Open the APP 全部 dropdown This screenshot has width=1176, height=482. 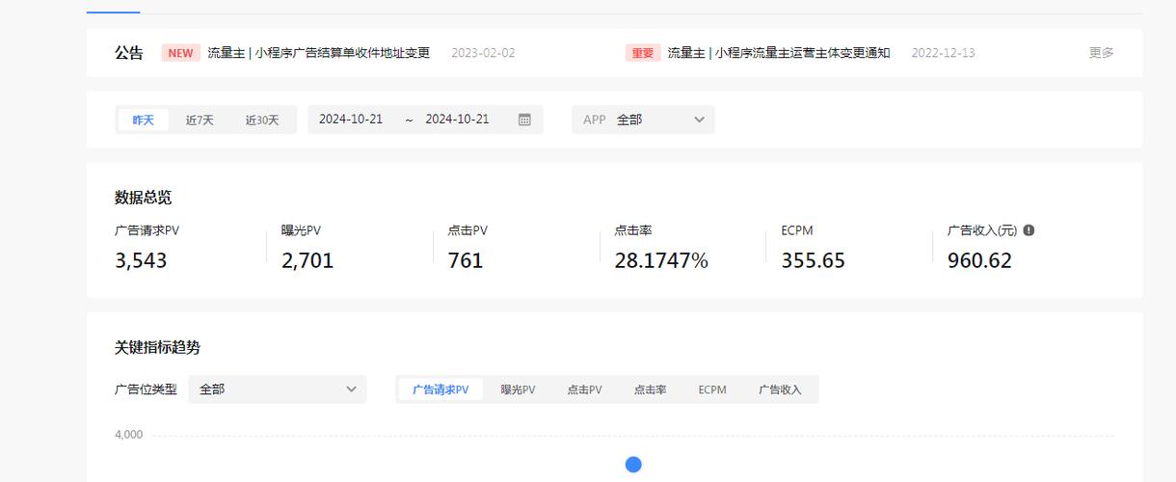click(643, 120)
